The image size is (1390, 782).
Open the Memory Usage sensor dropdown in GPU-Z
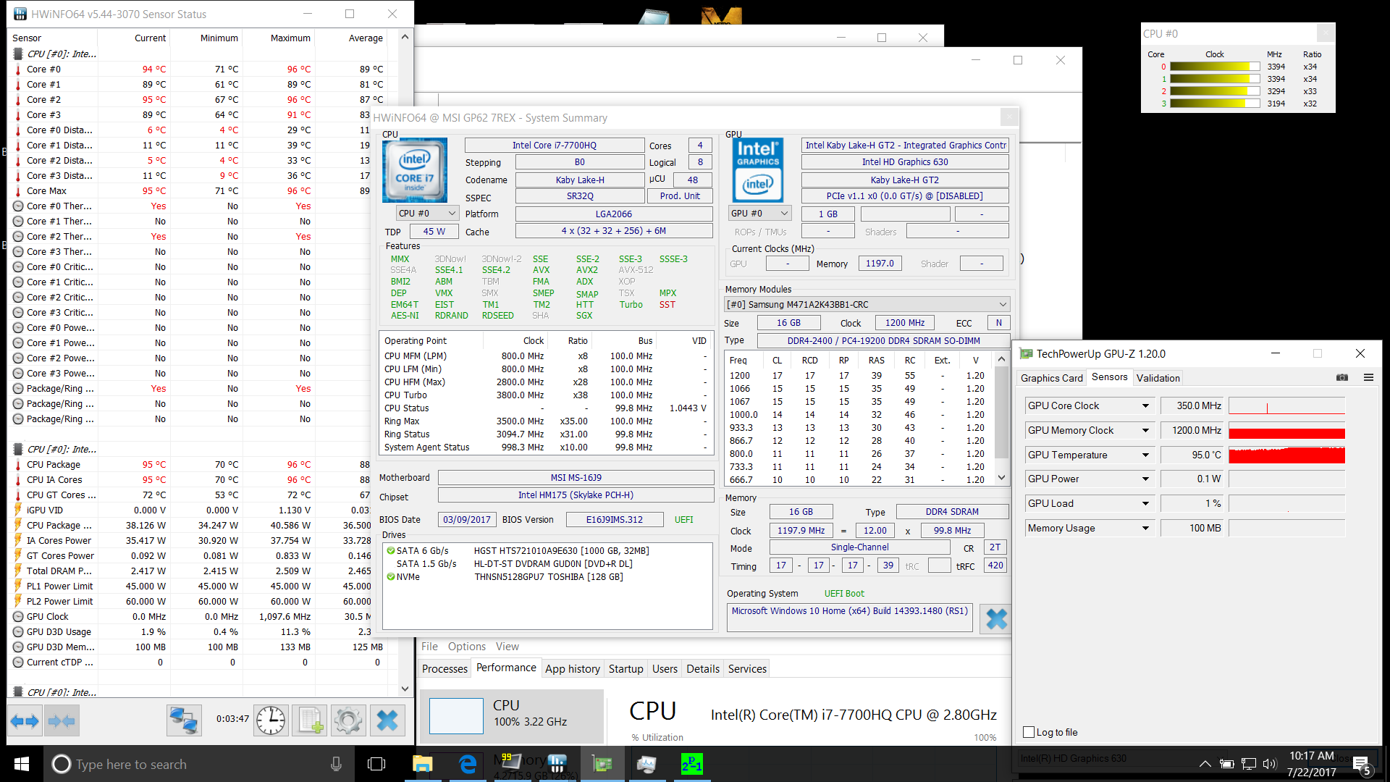1145,528
